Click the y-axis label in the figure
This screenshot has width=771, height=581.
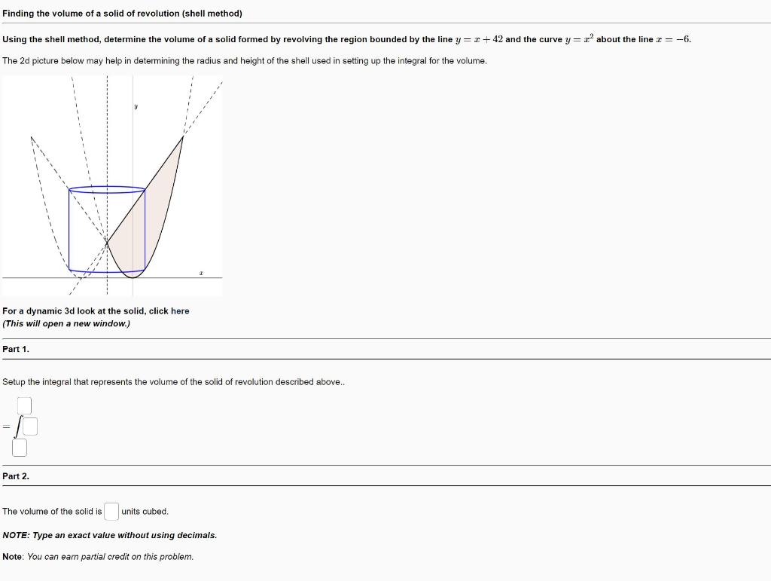(x=134, y=105)
